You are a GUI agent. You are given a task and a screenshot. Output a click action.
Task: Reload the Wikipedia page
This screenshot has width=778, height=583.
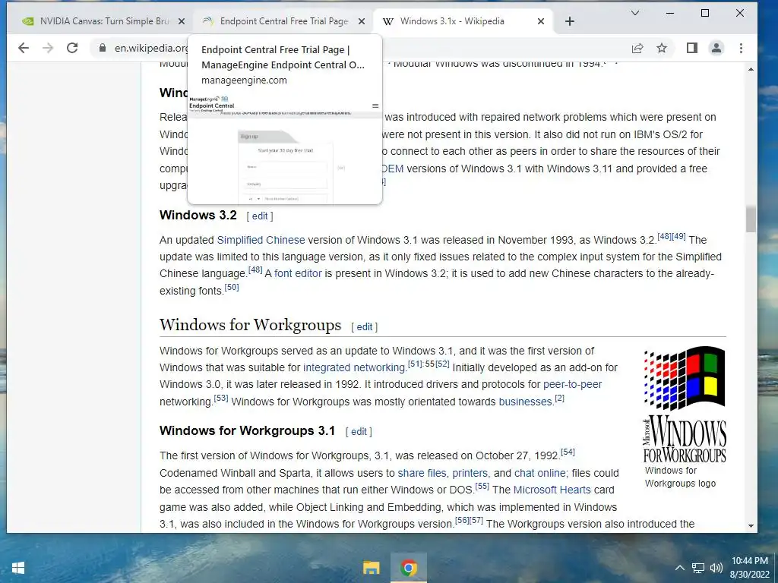click(72, 48)
